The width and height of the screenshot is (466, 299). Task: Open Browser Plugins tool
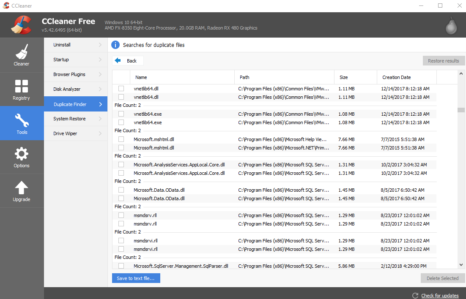(76, 74)
